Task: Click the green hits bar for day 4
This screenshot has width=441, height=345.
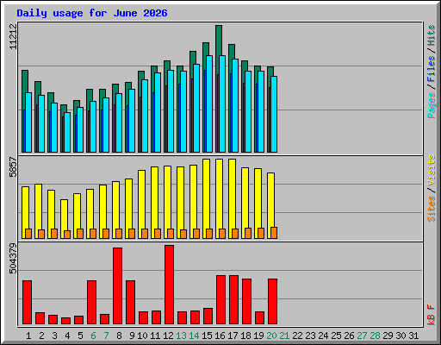Action: pyautogui.click(x=63, y=109)
